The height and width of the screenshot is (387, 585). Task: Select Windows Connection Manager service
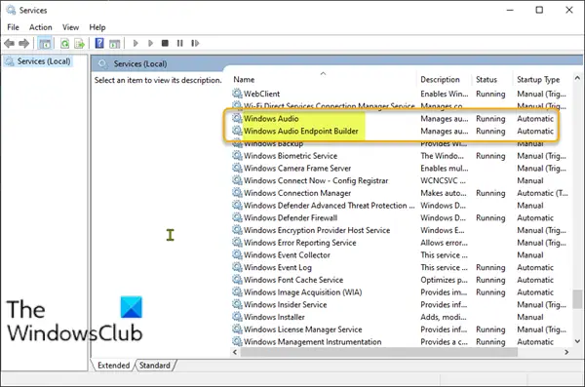coord(401,193)
